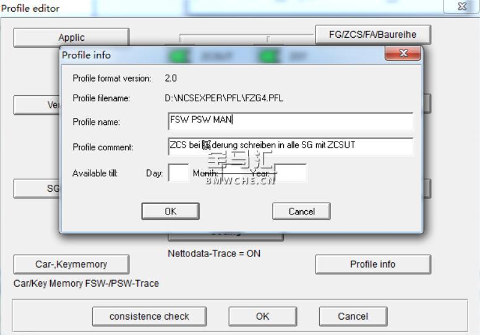The height and width of the screenshot is (335, 480).
Task: Edit the Profile comment text field
Action: 291,146
